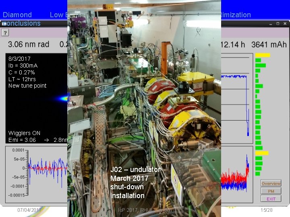
Task: Select the '3641 mAh' value
Action: pyautogui.click(x=269, y=45)
